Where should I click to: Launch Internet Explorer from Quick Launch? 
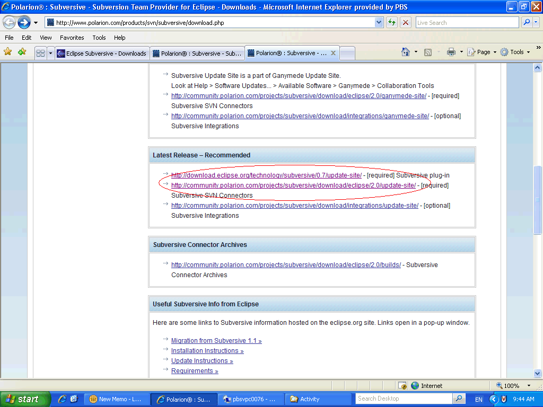point(63,399)
